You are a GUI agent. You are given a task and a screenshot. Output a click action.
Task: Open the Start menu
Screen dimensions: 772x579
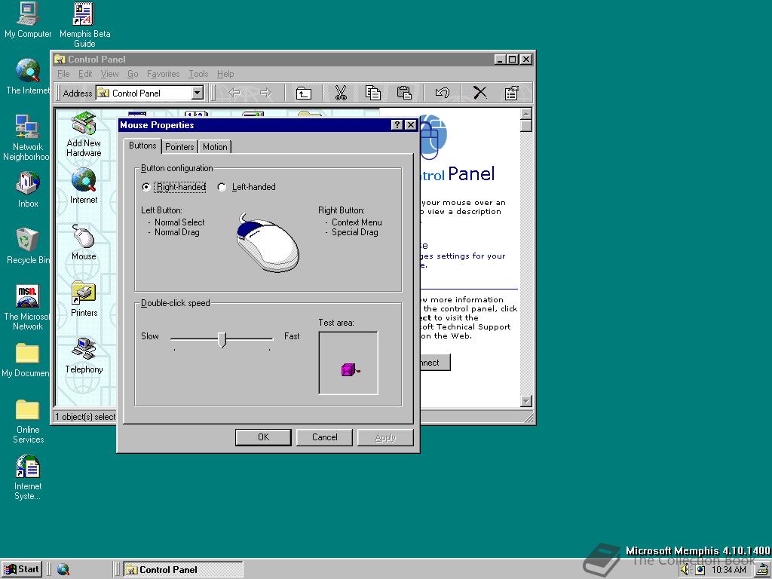point(22,569)
